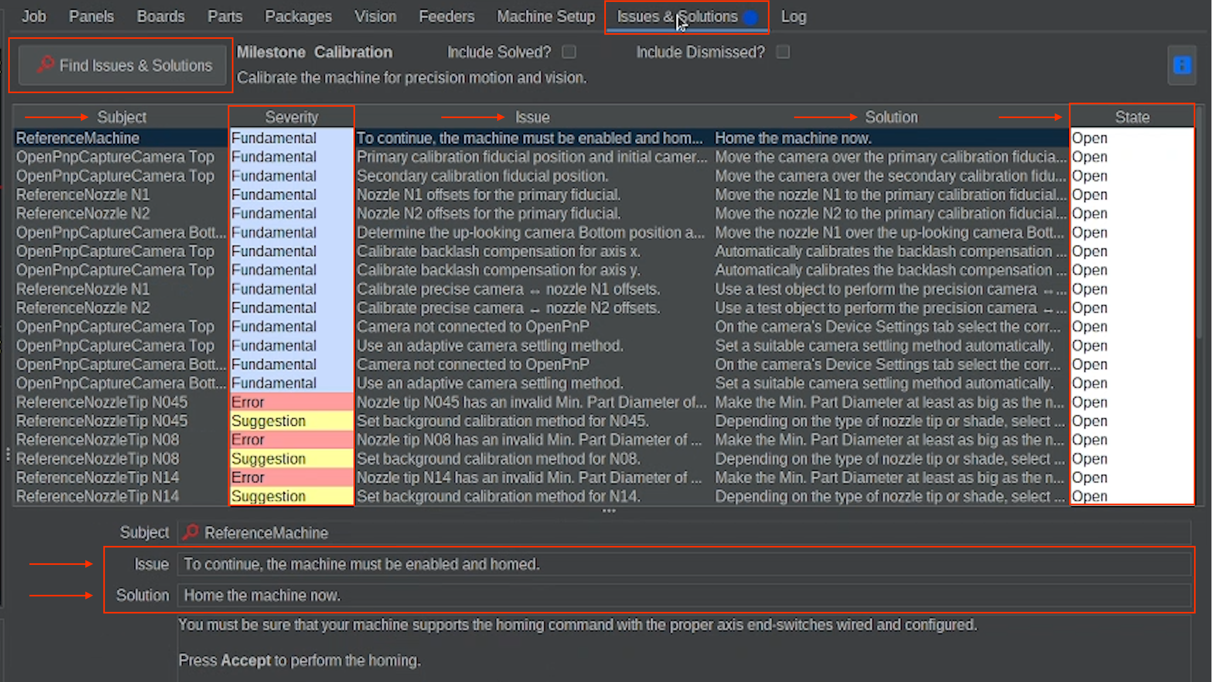The image size is (1213, 682).
Task: Switch to the Machine Setup tab
Action: 546,16
